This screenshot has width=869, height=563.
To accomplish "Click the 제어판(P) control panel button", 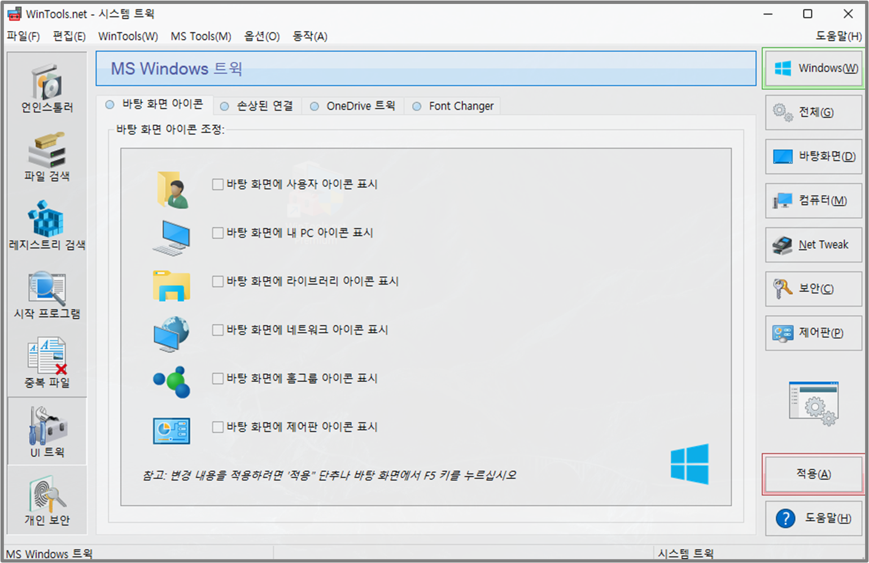I will [814, 333].
